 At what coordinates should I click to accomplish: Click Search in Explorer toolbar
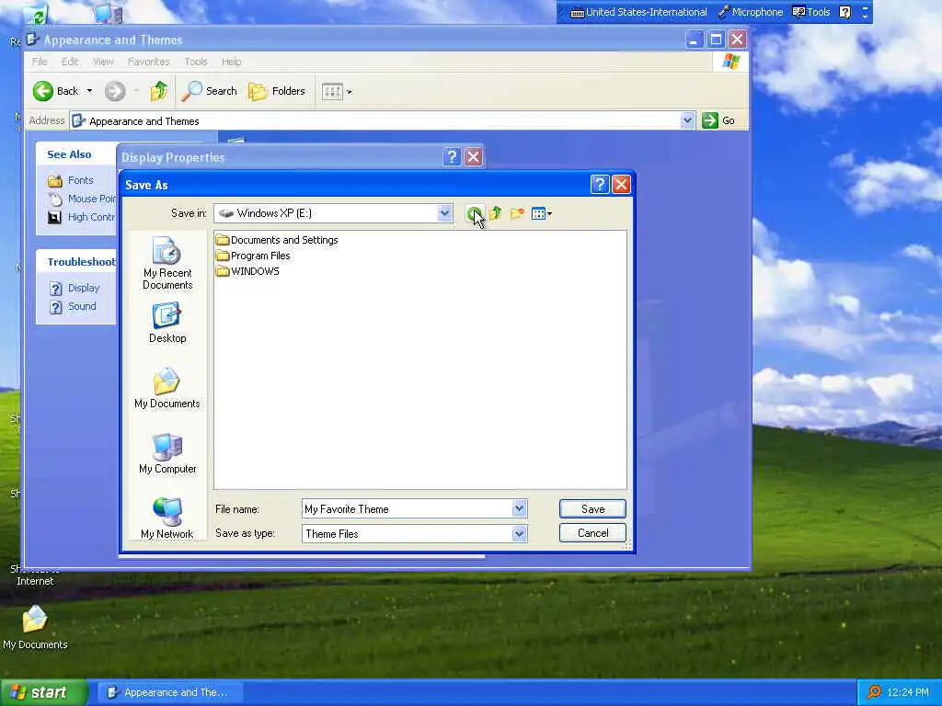pos(210,91)
